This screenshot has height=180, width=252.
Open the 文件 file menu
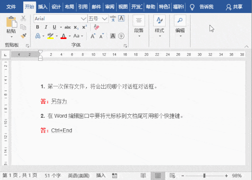[11, 7]
